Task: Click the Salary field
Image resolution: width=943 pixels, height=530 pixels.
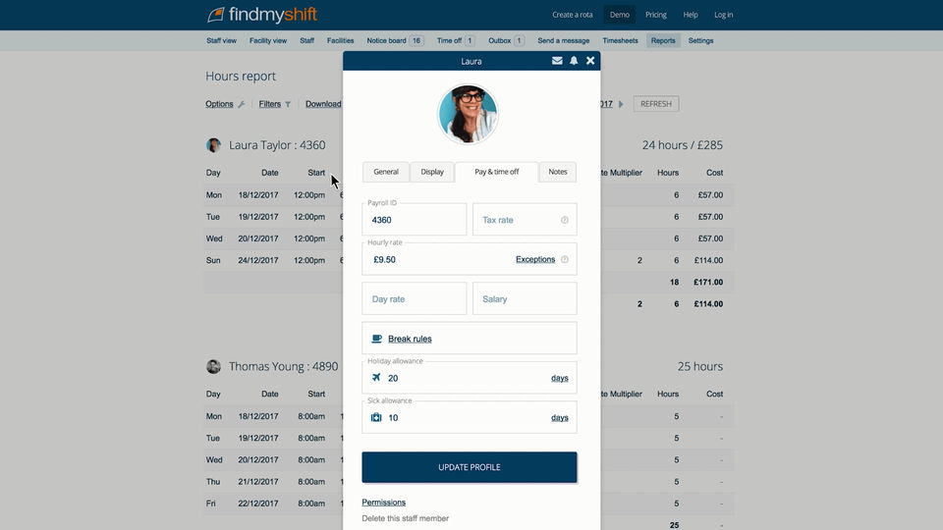Action: point(525,298)
